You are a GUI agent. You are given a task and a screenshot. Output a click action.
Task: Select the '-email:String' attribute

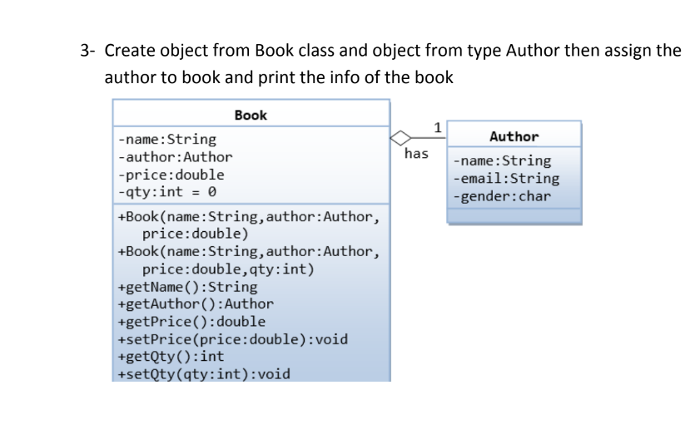point(506,179)
